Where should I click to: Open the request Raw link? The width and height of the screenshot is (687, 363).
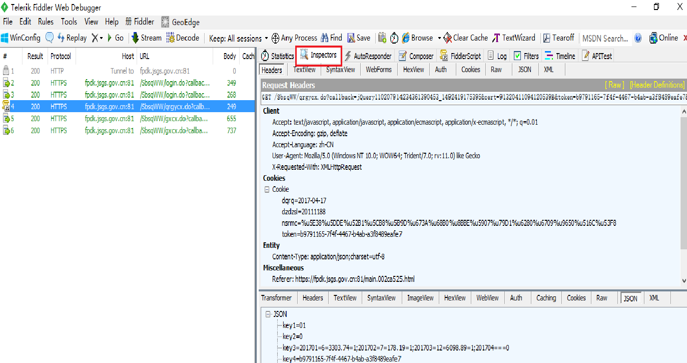coord(615,85)
